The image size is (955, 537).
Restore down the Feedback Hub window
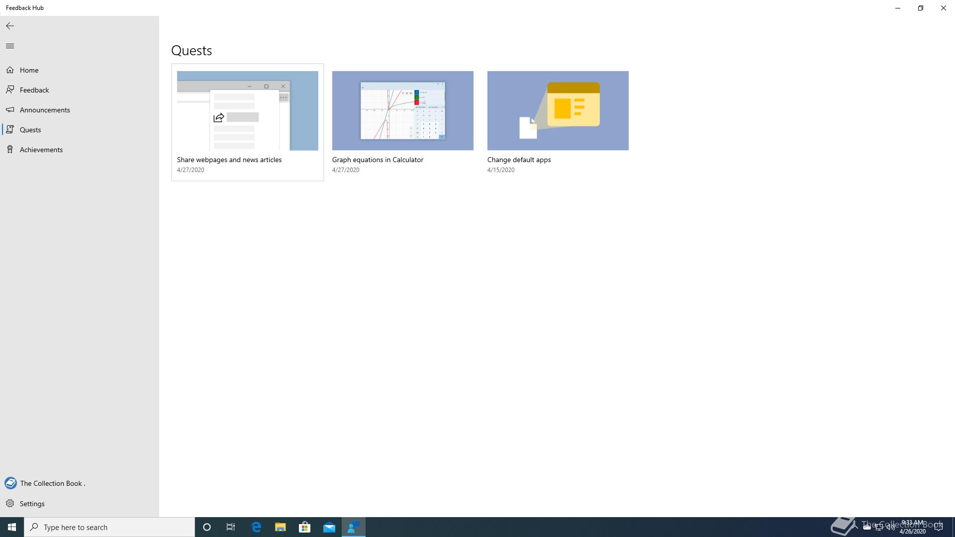921,8
